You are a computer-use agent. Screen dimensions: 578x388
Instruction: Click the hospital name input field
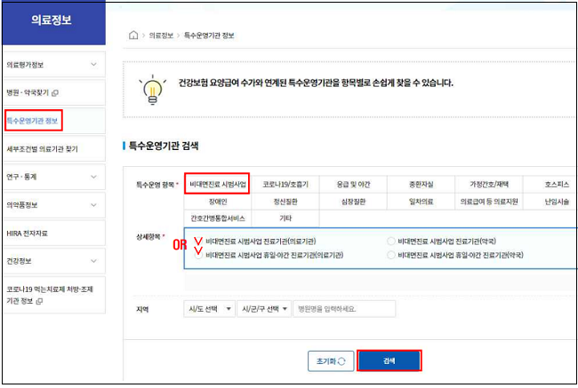pyautogui.click(x=344, y=309)
